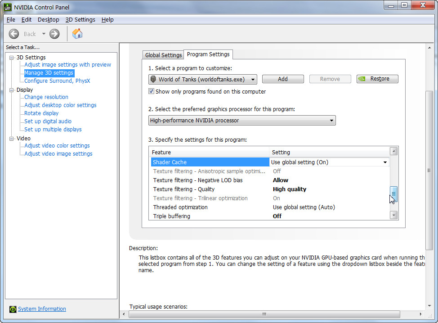Click the feature list scroll-up arrow

(393, 152)
